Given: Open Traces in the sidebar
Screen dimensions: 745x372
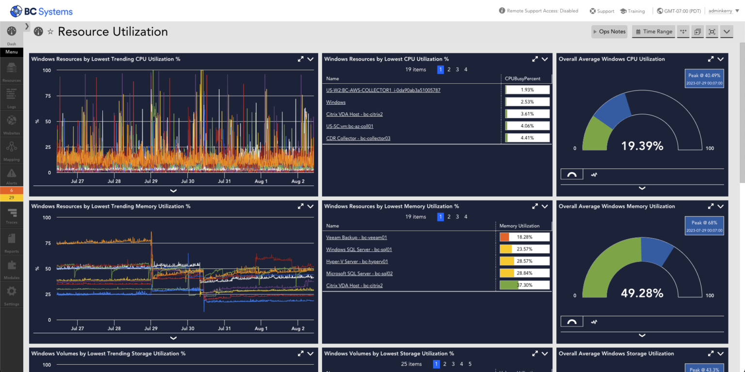Looking at the screenshot, I should pyautogui.click(x=12, y=214).
